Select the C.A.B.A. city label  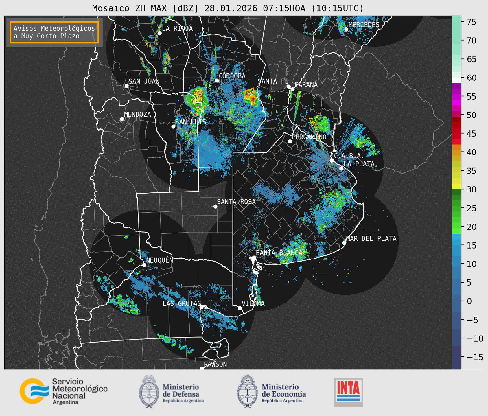click(349, 156)
